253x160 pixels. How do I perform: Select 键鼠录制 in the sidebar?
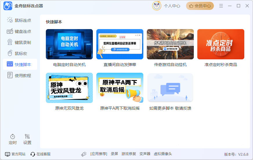(x=20, y=42)
